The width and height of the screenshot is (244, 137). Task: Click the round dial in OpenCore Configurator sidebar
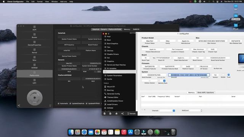tap(35, 98)
